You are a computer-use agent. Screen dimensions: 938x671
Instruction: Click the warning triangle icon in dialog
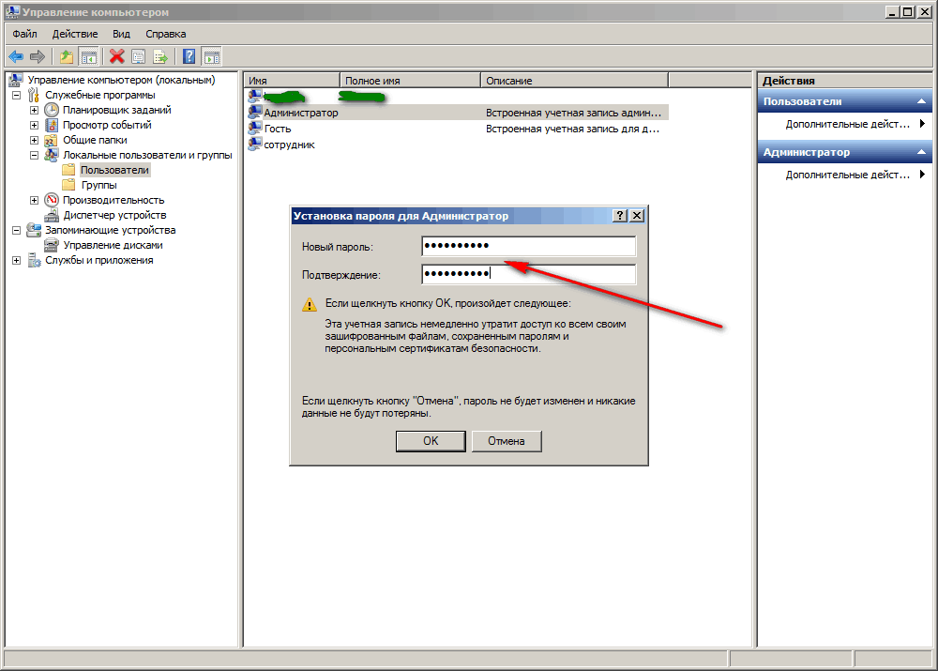point(310,305)
